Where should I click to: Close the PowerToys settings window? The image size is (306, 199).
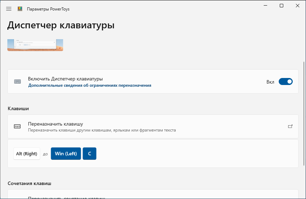tap(297, 6)
